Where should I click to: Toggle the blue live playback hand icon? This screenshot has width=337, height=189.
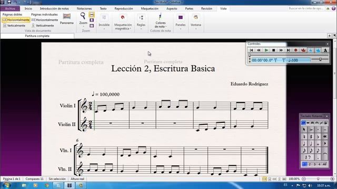point(318,50)
